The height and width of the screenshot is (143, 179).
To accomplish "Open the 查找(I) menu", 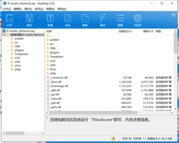I will pos(28,9).
